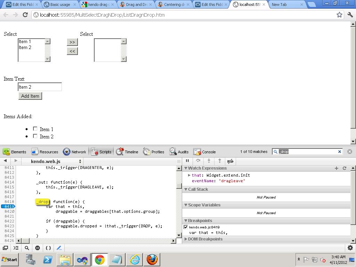356x267 pixels.
Task: Switch to the kendo drag browser tab
Action: tap(98, 4)
